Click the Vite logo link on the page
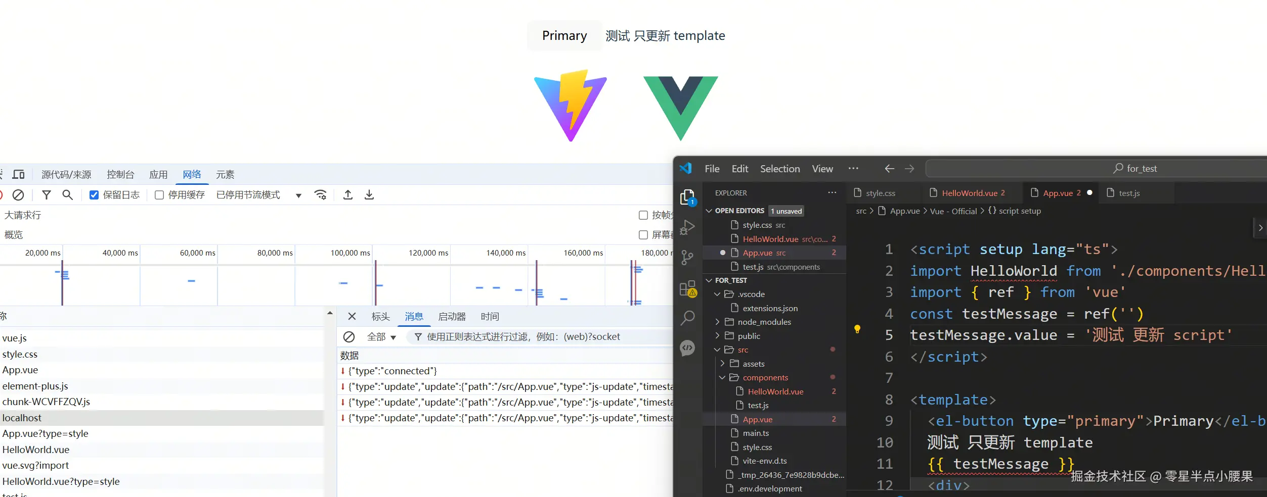Viewport: 1267px width, 497px height. click(571, 106)
